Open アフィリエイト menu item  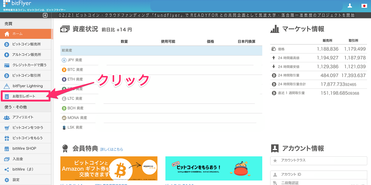[x=26, y=117]
